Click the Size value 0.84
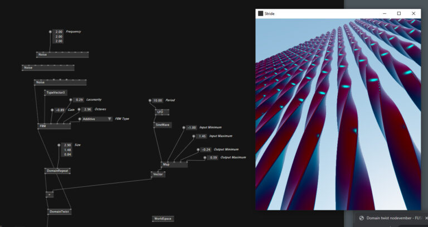 click(67, 154)
